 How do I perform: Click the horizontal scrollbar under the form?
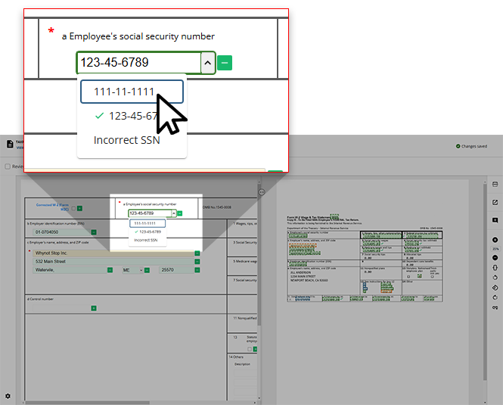click(x=113, y=403)
